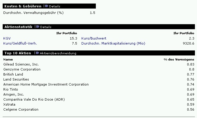This screenshot has width=197, height=118.
Task: Open Details for Aktienstatistik
Action: [x=46, y=27]
